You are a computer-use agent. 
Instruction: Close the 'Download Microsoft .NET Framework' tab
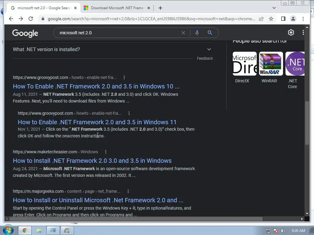coord(149,8)
